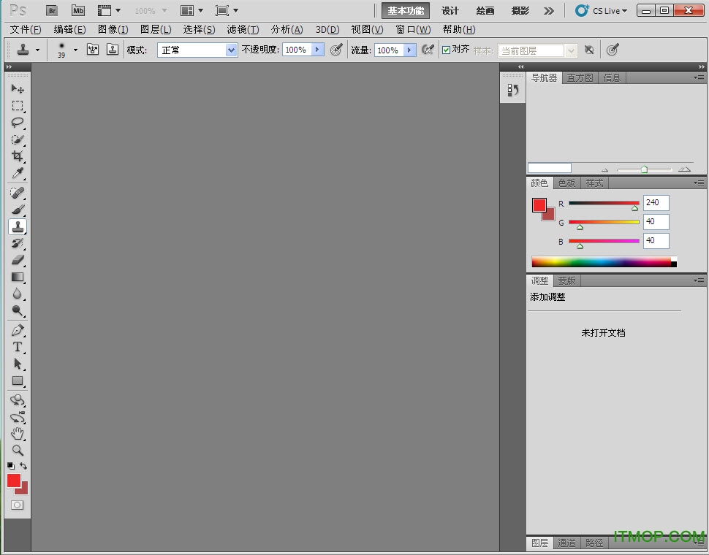Switch to the 通道 panel tab

566,543
